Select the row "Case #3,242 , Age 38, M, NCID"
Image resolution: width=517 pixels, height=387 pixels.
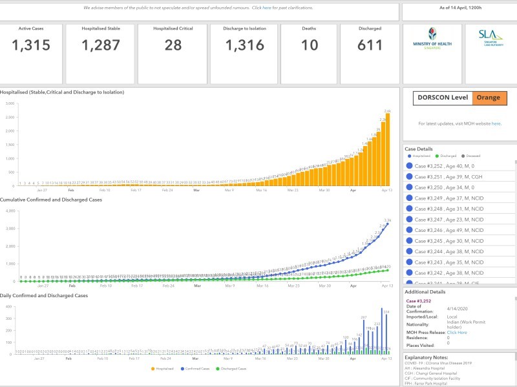[x=459, y=273]
